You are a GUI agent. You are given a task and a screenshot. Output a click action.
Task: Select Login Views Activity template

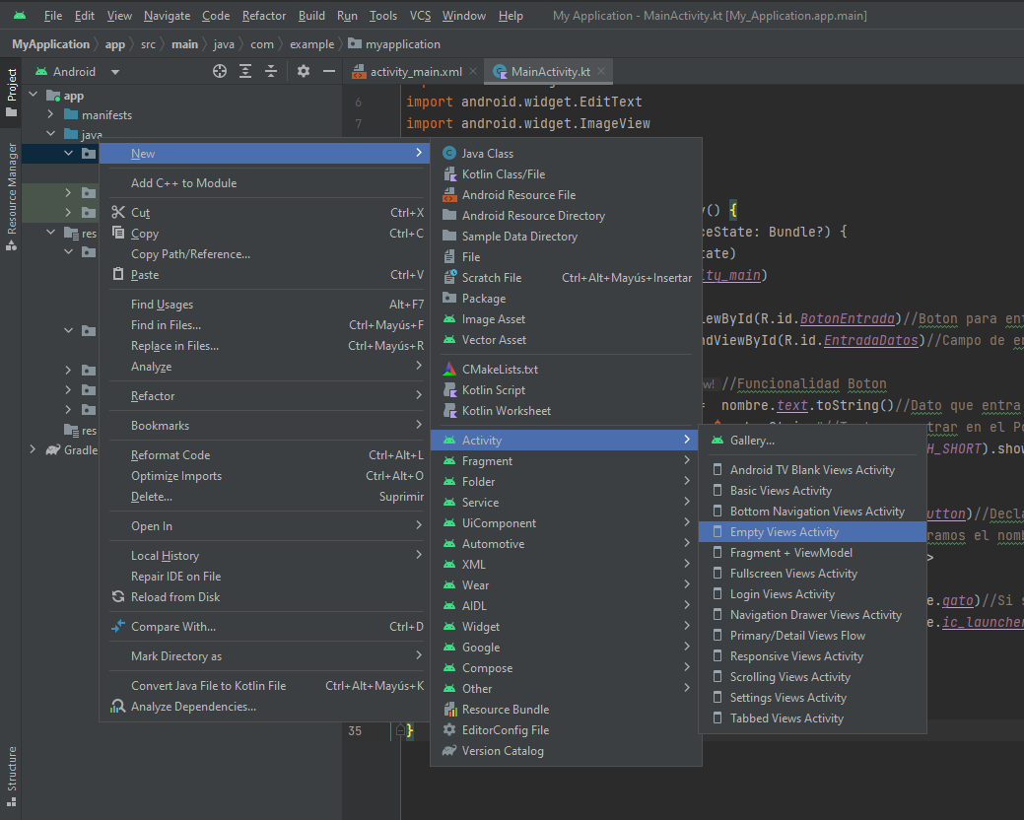782,594
